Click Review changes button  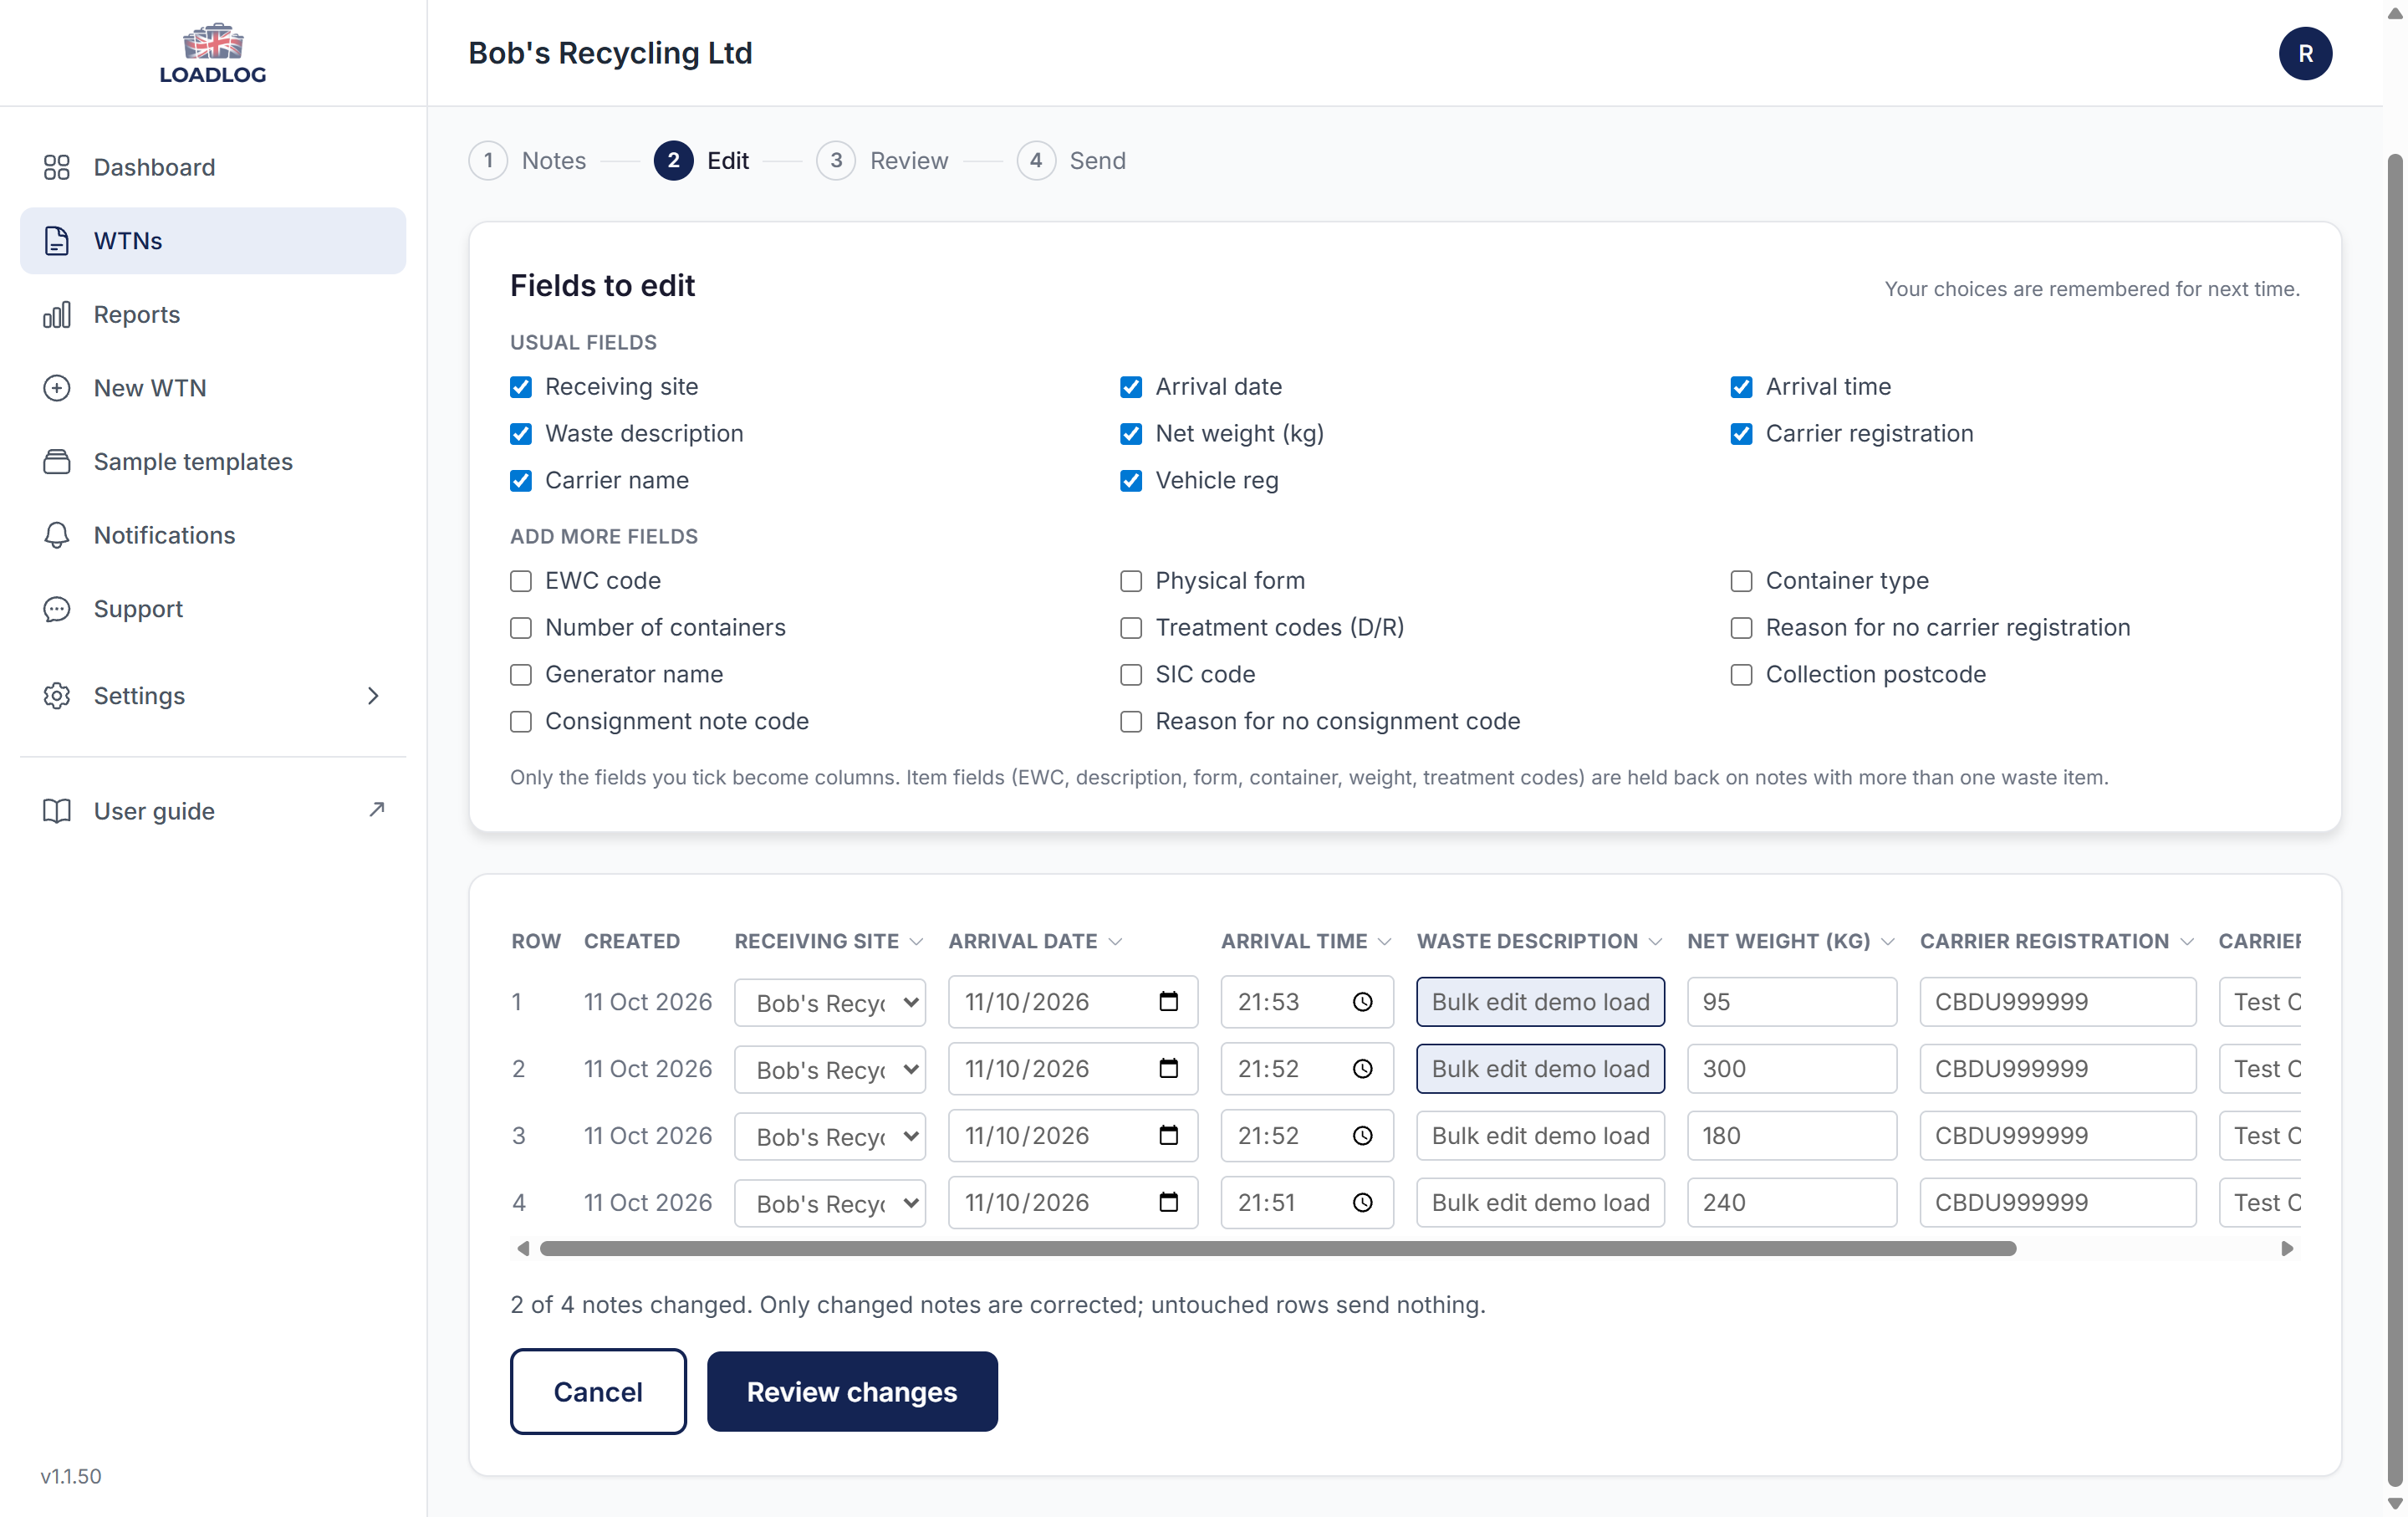pos(852,1391)
